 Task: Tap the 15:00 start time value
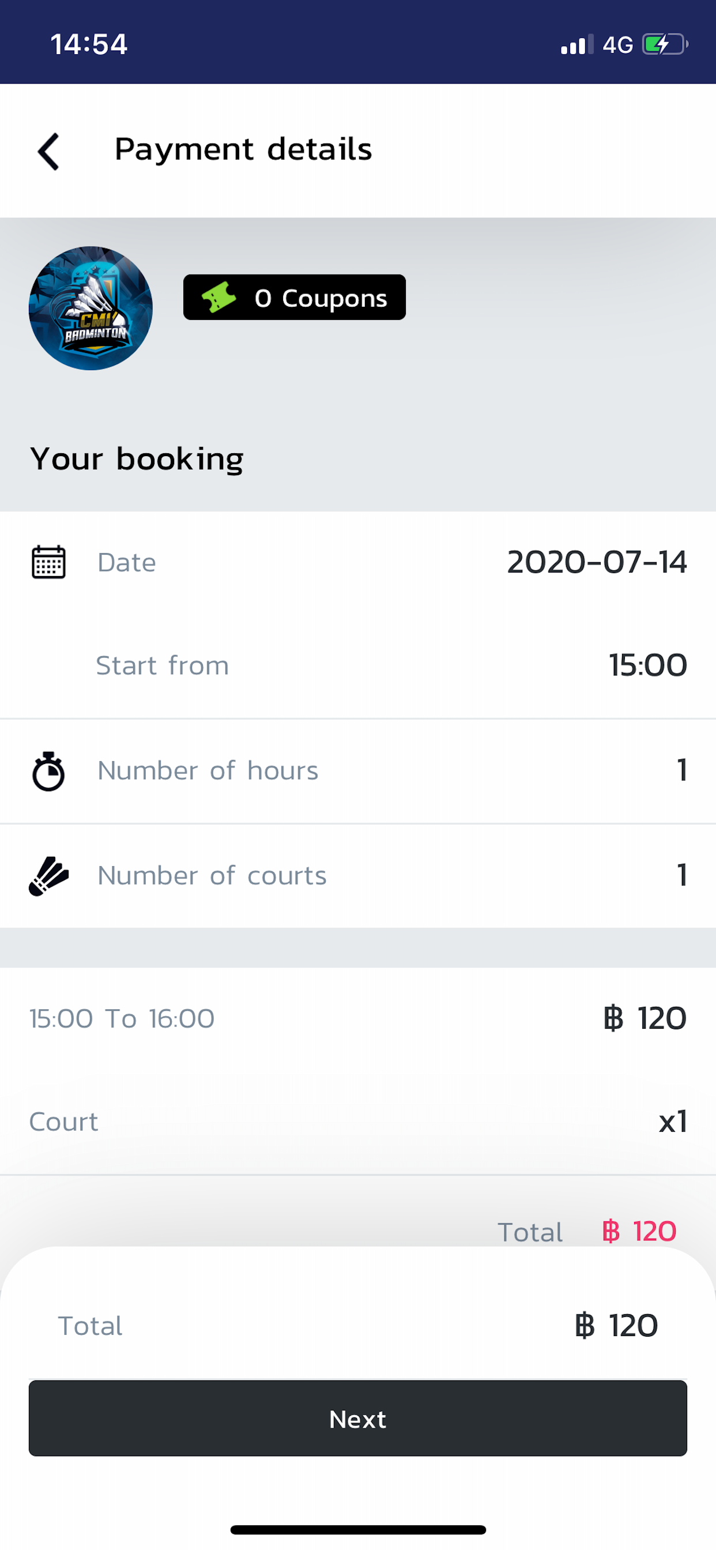tap(647, 665)
